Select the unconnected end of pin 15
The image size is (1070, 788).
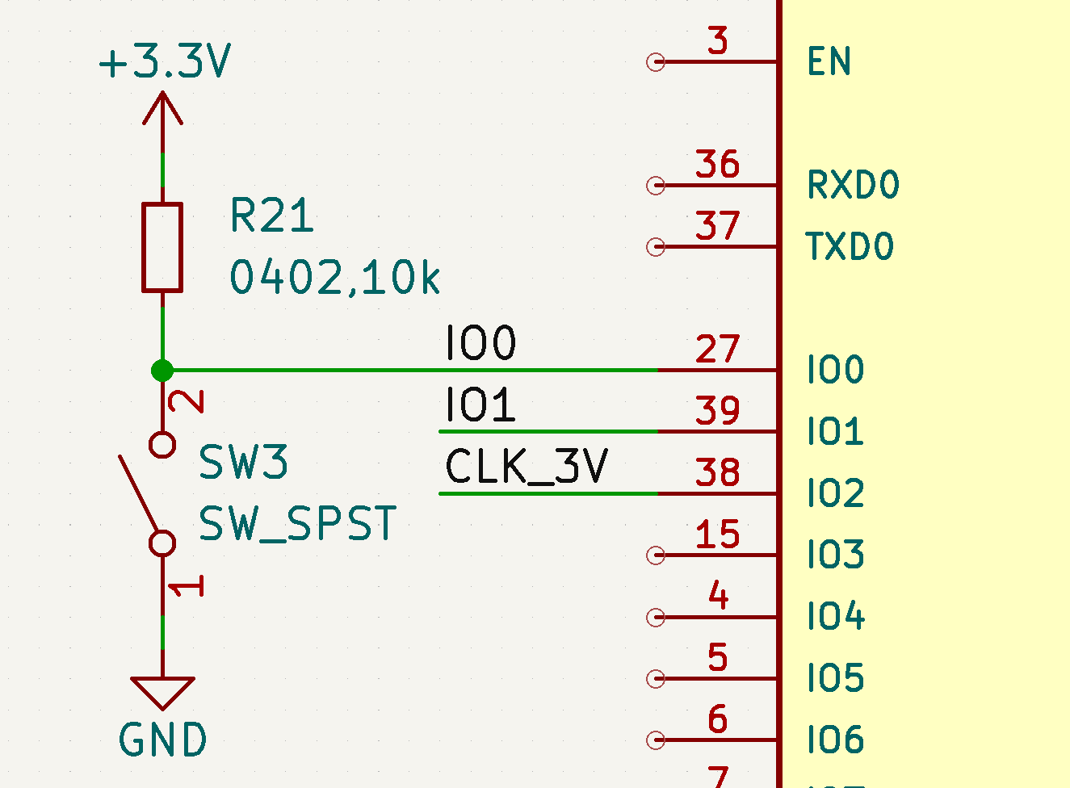(656, 555)
